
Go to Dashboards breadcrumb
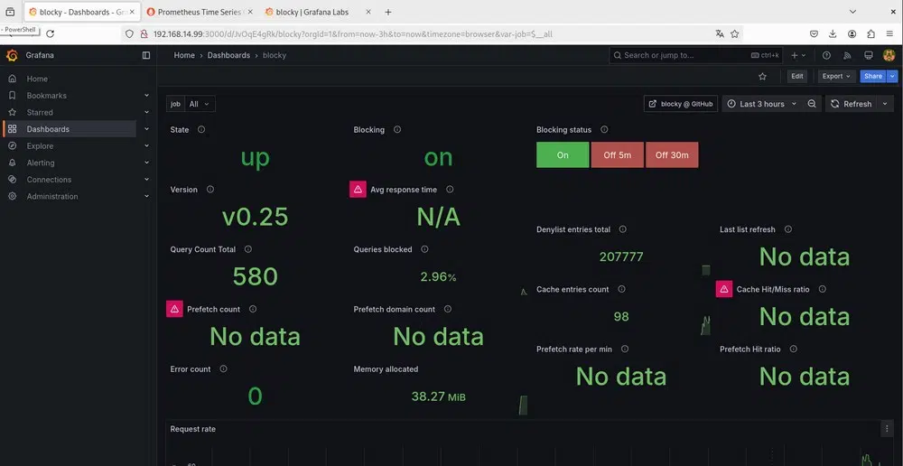tap(228, 55)
